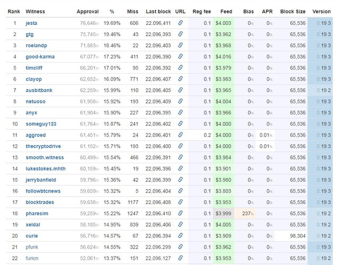Go to the lukestokes.mhth witness page

pyautogui.click(x=46, y=169)
